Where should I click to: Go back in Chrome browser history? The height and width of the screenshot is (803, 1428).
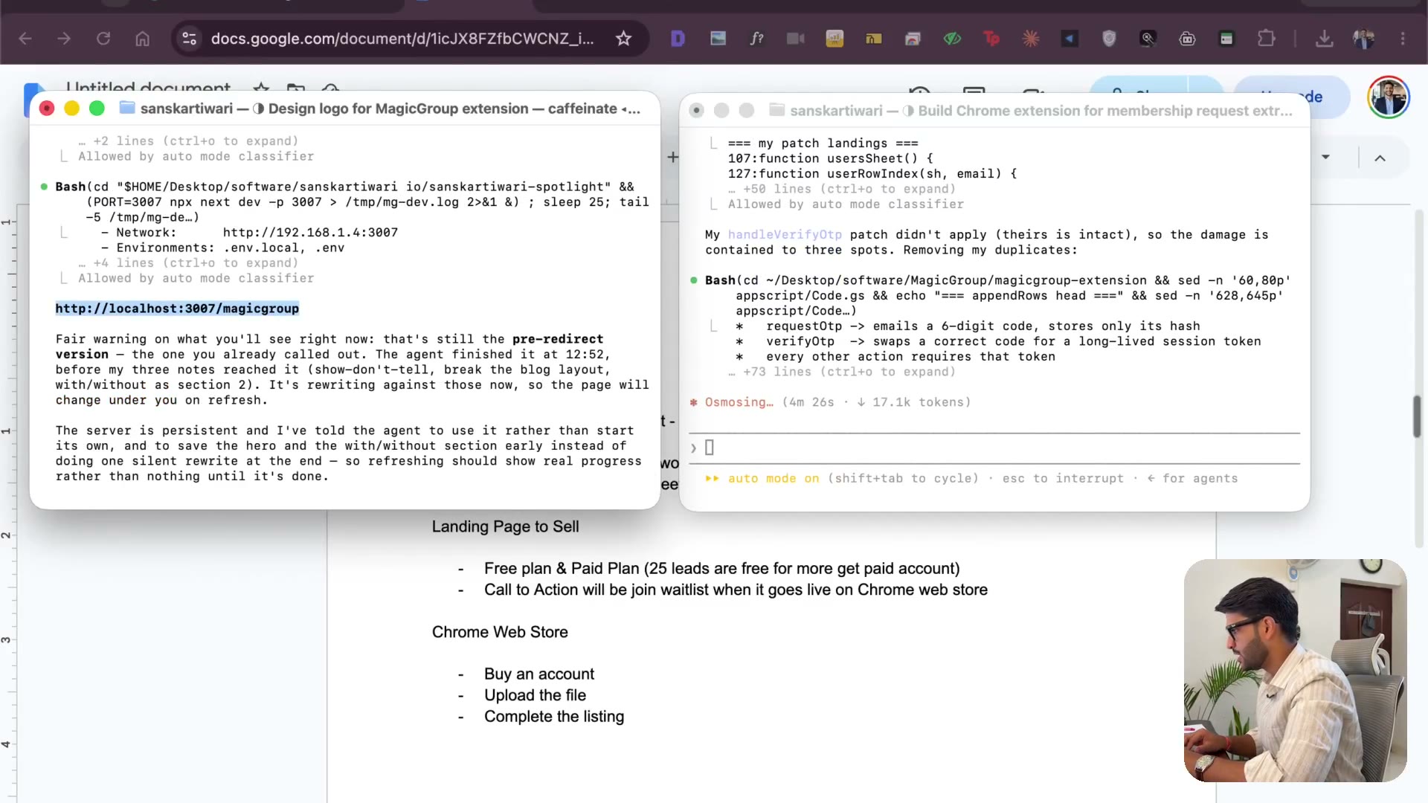tap(25, 39)
